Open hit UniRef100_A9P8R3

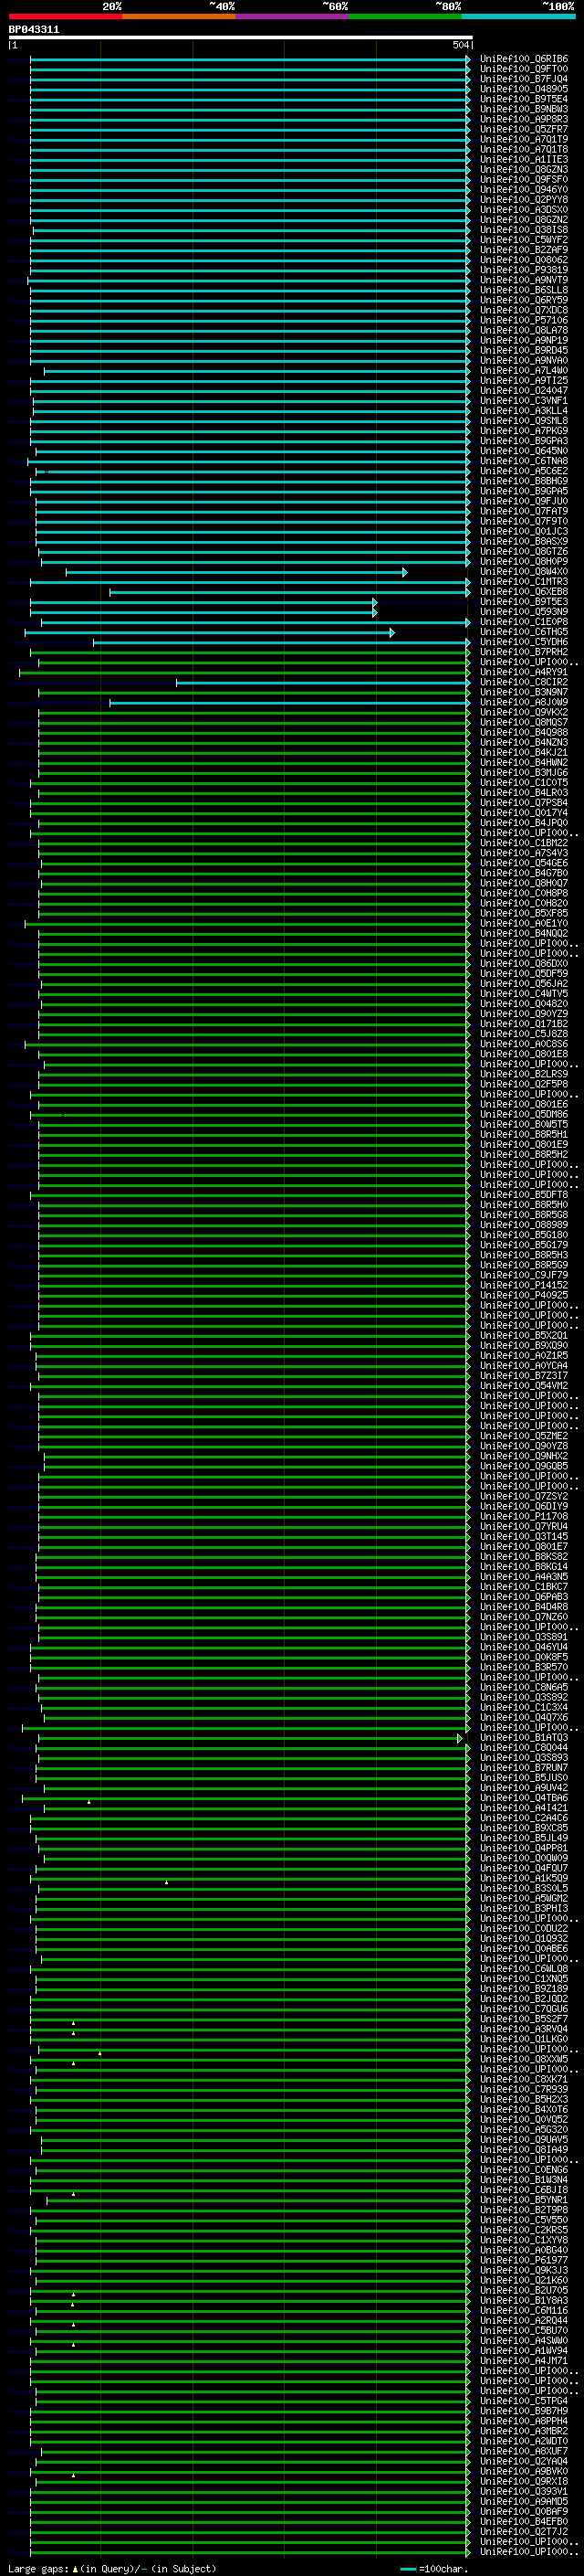[x=524, y=119]
